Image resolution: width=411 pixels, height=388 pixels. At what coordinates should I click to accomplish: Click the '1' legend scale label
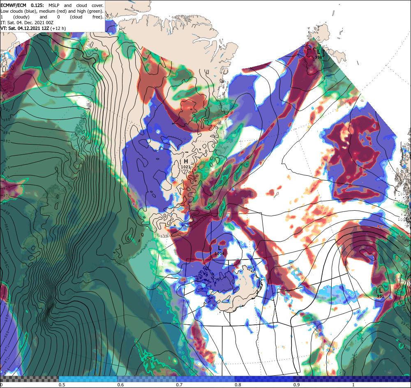(353, 385)
